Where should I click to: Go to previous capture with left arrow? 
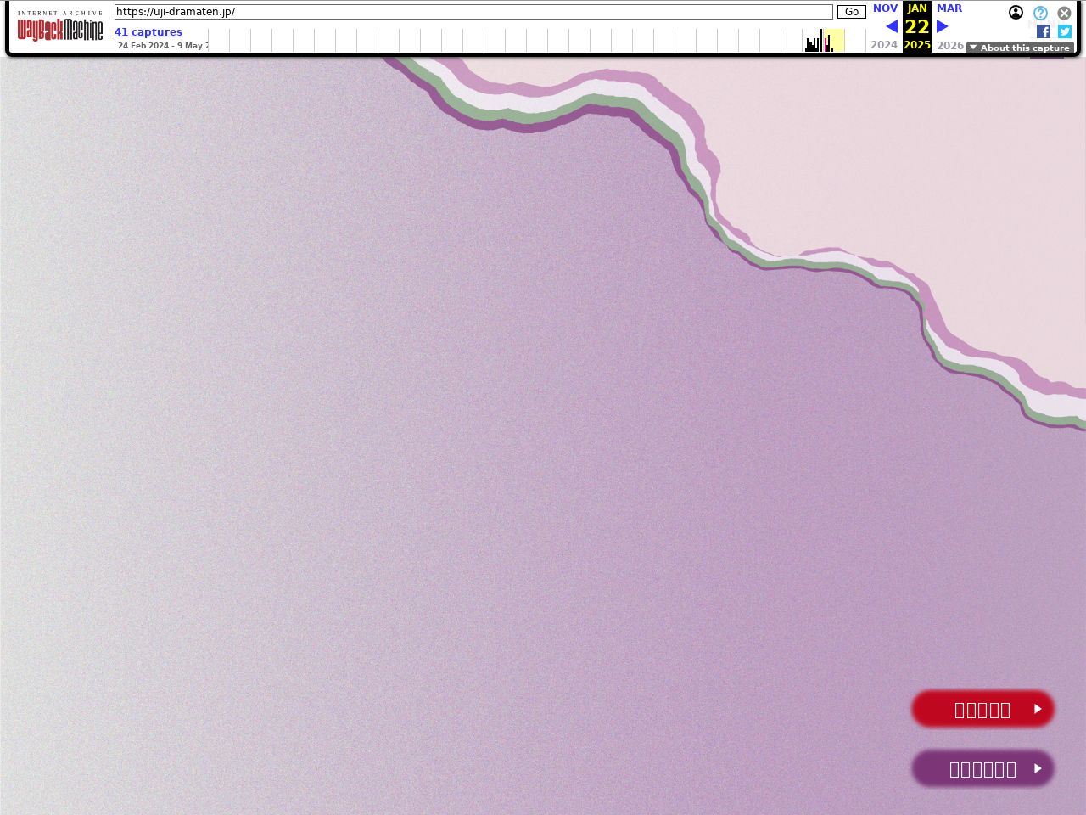pyautogui.click(x=892, y=26)
